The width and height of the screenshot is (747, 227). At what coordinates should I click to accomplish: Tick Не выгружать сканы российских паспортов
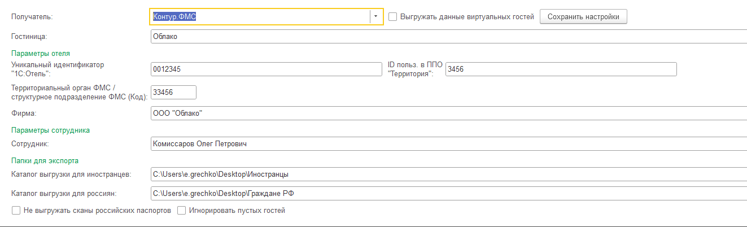16,211
